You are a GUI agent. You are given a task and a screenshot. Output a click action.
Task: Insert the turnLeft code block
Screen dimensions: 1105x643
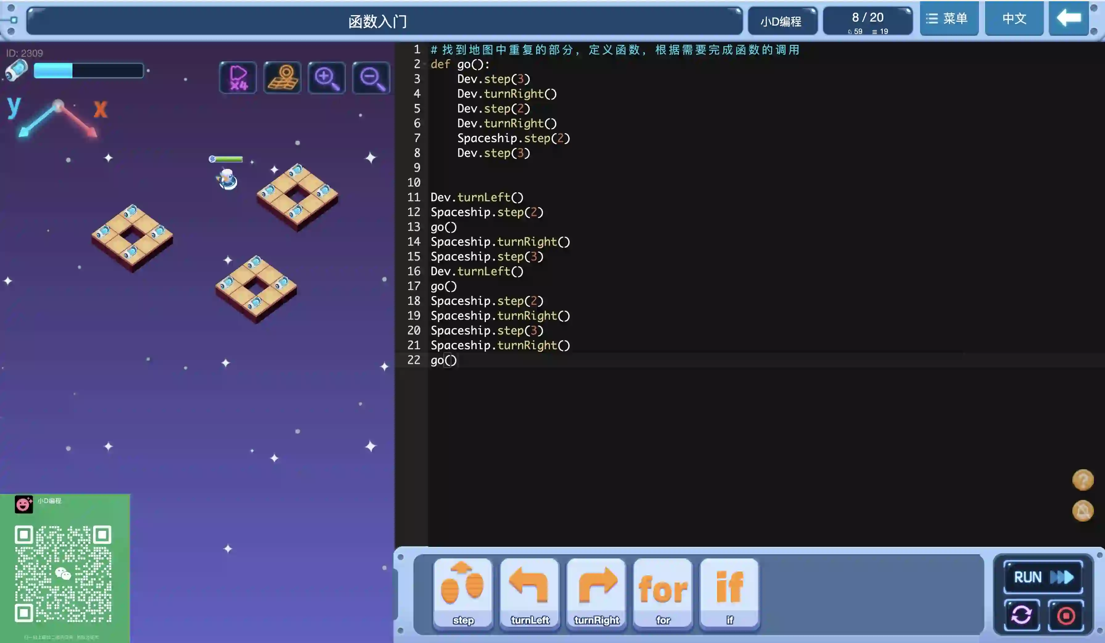(x=529, y=592)
